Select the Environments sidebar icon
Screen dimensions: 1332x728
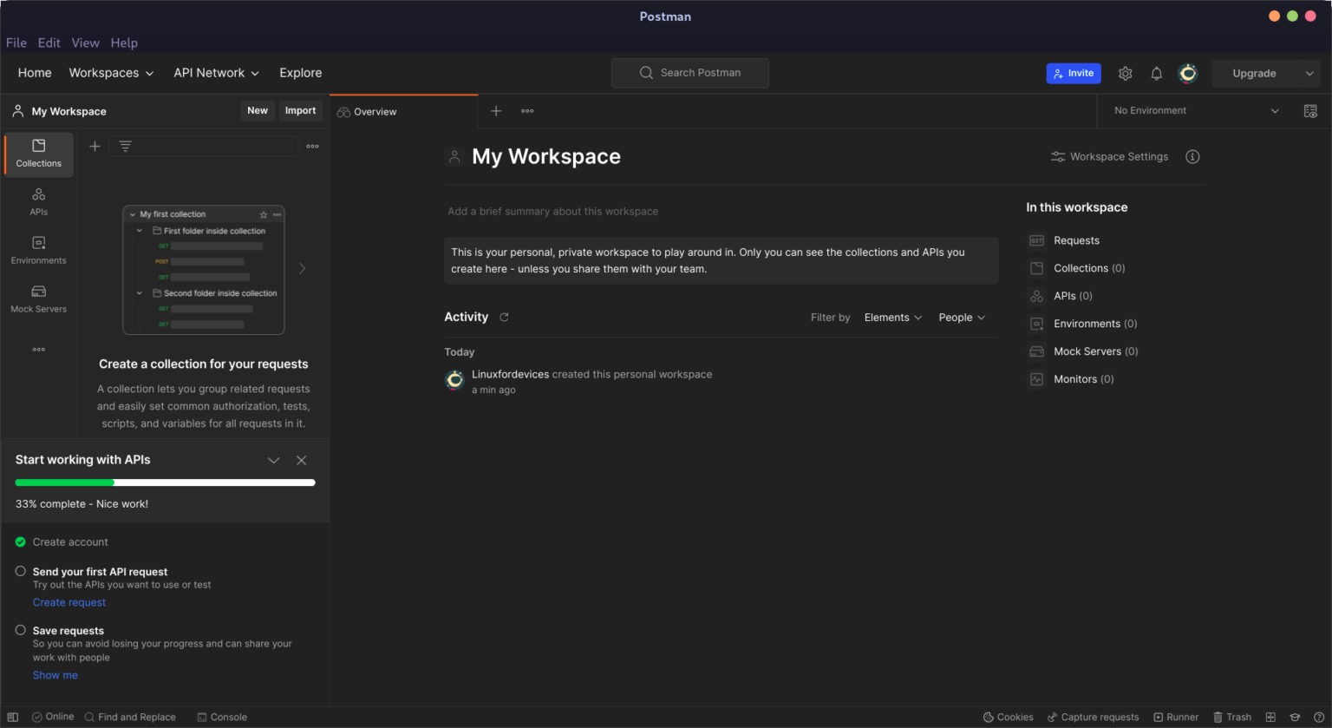point(38,250)
